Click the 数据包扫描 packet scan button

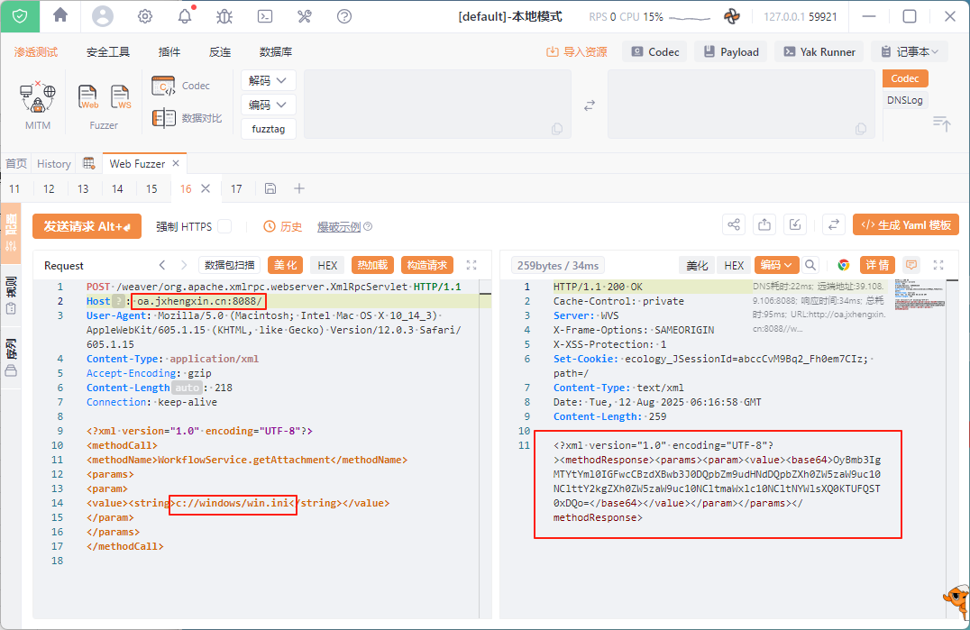230,265
